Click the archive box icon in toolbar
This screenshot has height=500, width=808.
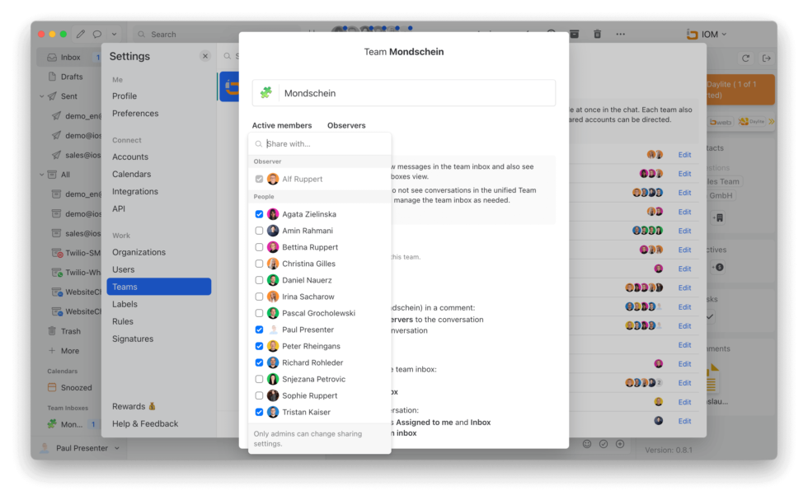pyautogui.click(x=574, y=34)
